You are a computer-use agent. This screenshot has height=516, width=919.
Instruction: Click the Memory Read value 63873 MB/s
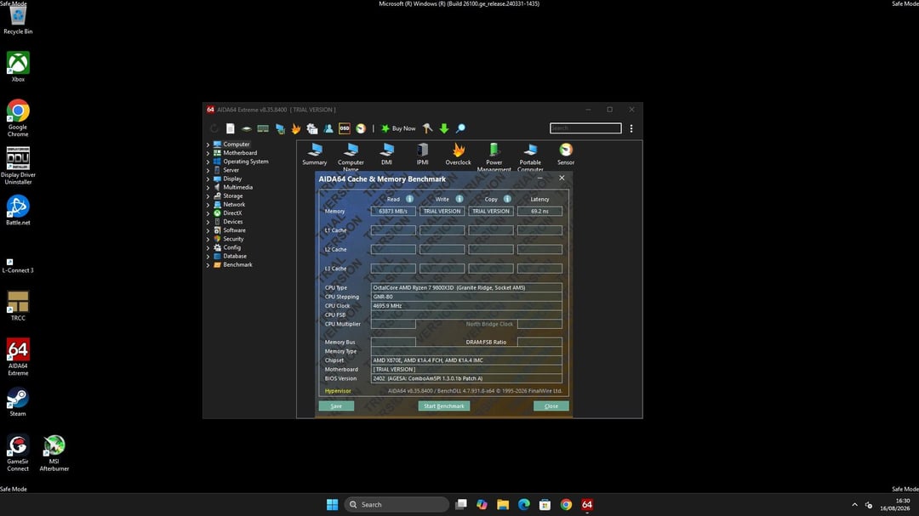(393, 211)
